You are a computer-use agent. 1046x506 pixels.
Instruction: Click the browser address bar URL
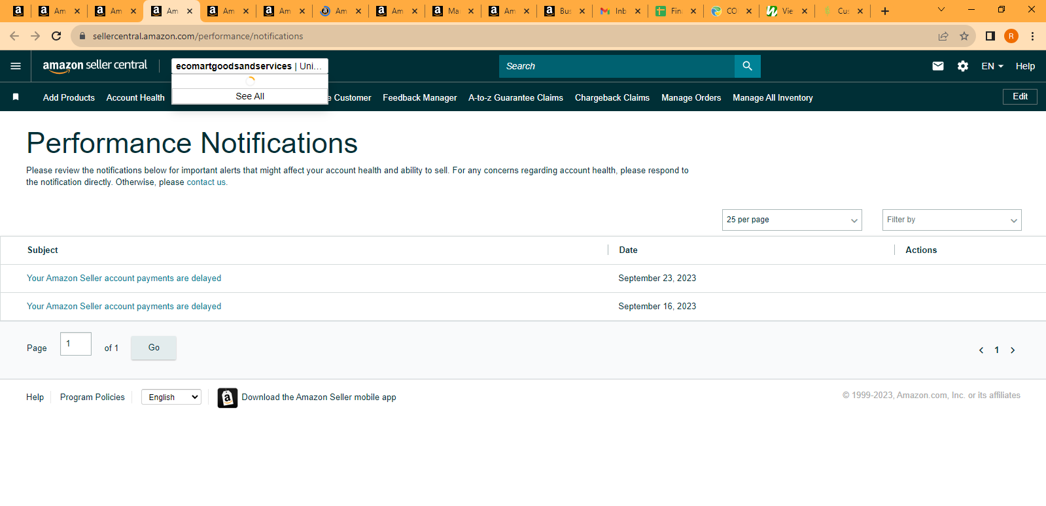tap(198, 36)
